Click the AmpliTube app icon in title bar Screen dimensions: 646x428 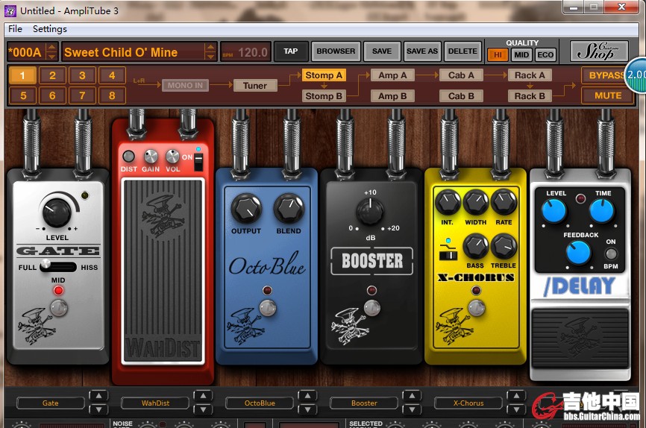pyautogui.click(x=10, y=11)
